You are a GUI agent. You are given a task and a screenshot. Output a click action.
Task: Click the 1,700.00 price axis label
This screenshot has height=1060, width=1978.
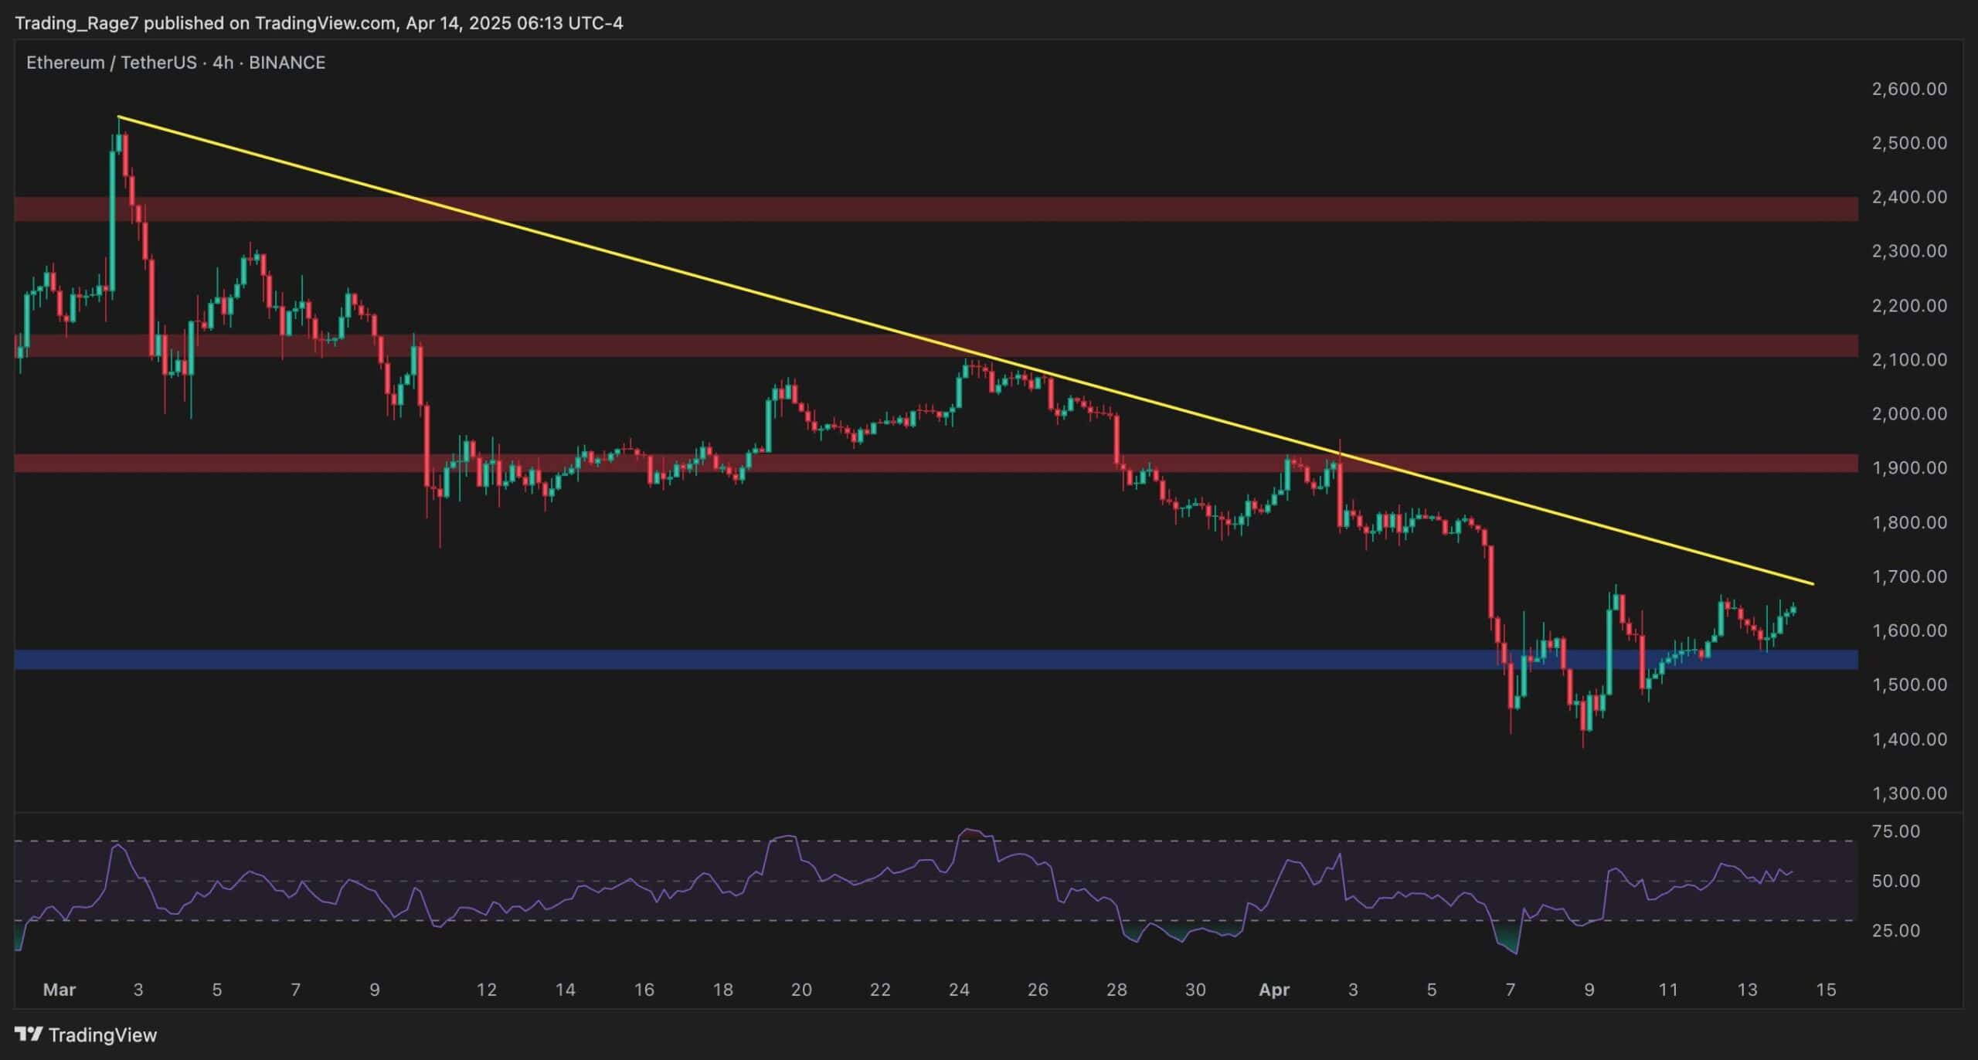(1908, 576)
